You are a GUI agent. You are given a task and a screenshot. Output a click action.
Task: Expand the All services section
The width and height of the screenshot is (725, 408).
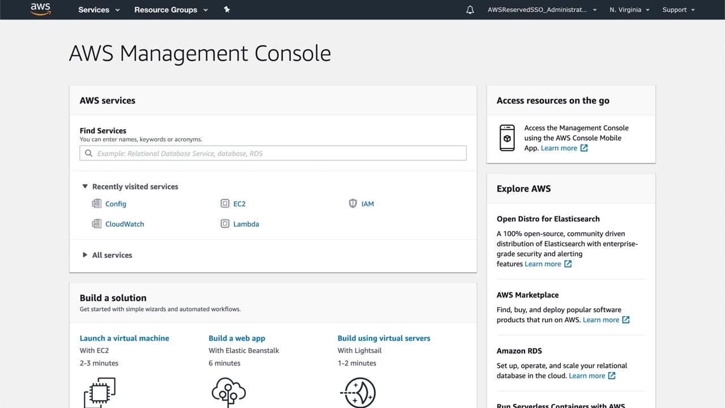85,255
